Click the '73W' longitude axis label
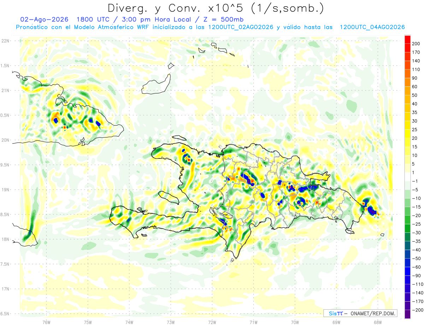Image resolution: width=424 pixels, height=327 pixels. point(170,322)
